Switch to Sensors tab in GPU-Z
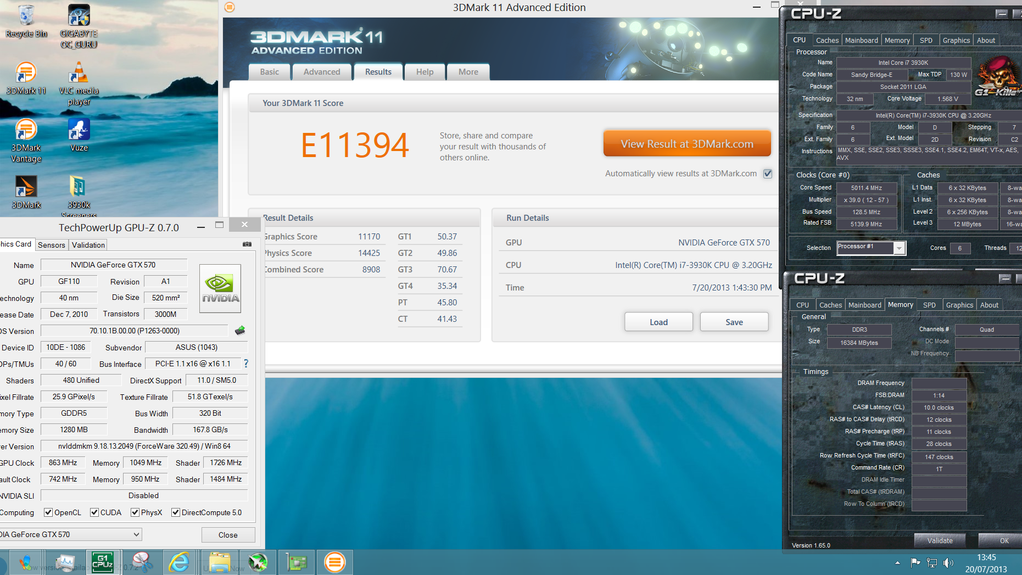1022x575 pixels. click(x=52, y=245)
